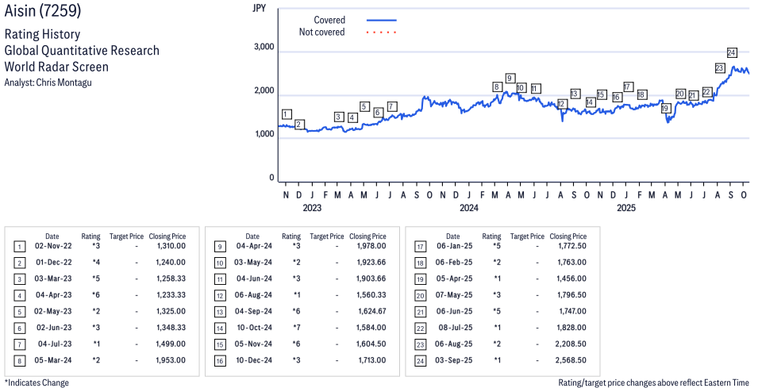This screenshot has width=758, height=388.
Task: Click the 1,978.00 closing price value
Action: tap(367, 246)
